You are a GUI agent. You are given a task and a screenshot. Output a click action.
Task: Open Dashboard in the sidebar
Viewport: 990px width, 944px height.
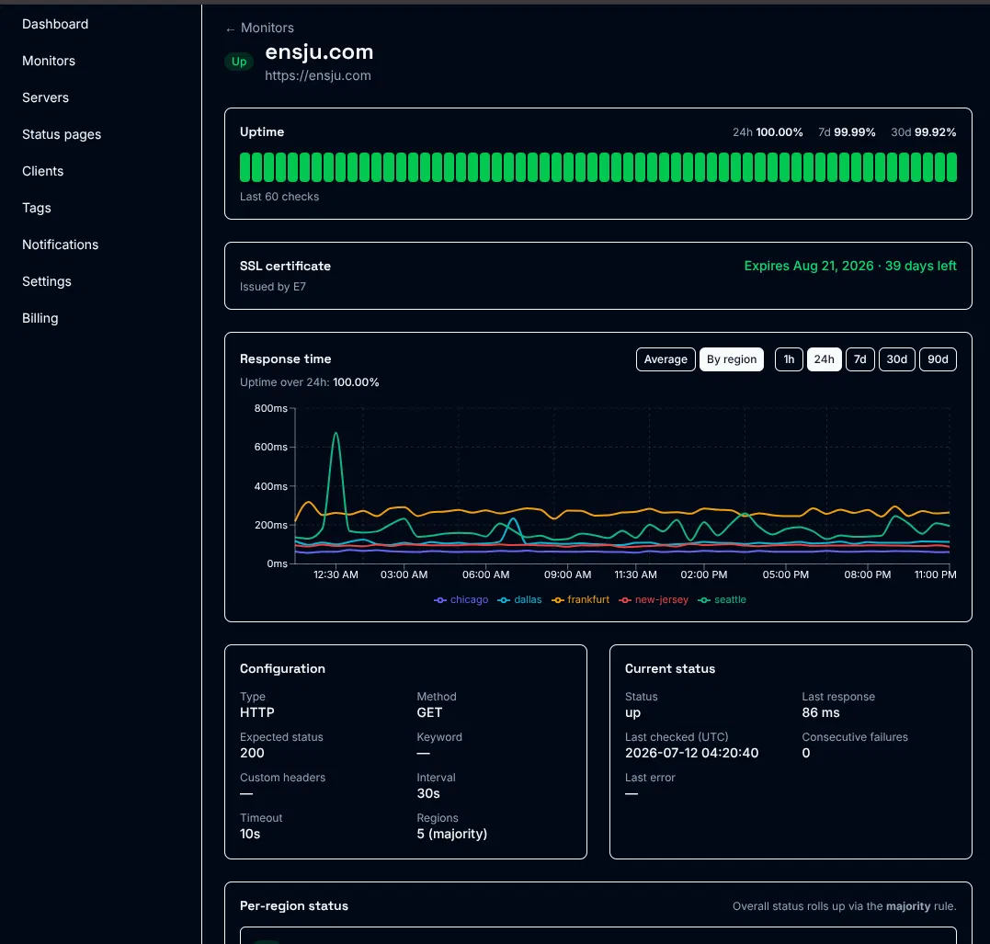[55, 24]
